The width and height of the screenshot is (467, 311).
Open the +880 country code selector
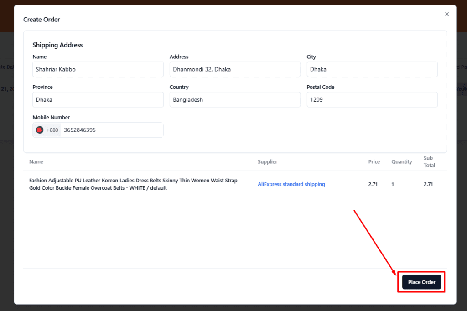pyautogui.click(x=47, y=130)
